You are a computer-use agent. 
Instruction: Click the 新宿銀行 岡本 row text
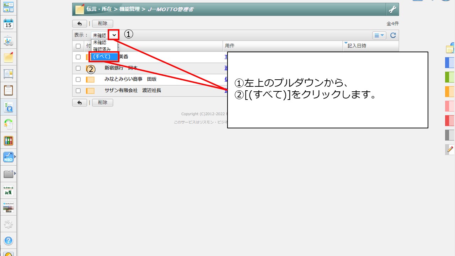121,68
